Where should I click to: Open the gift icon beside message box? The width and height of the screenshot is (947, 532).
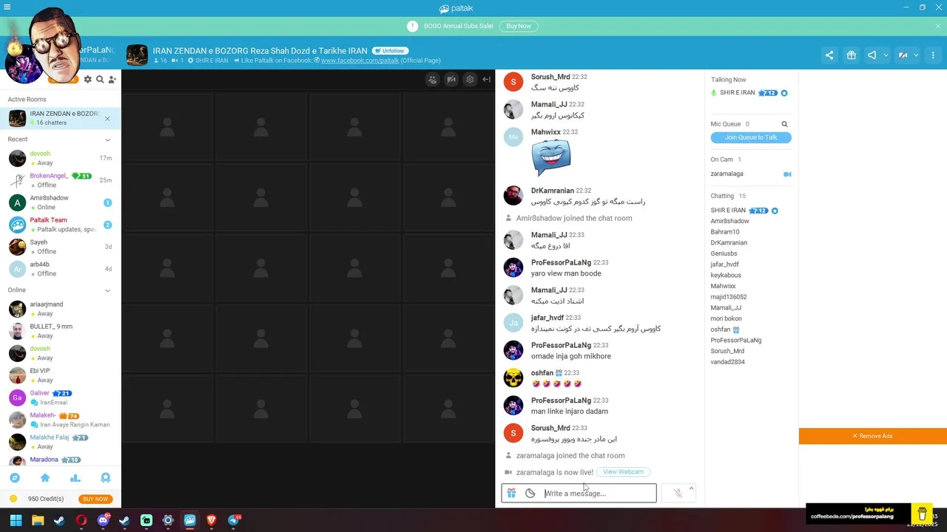click(511, 494)
